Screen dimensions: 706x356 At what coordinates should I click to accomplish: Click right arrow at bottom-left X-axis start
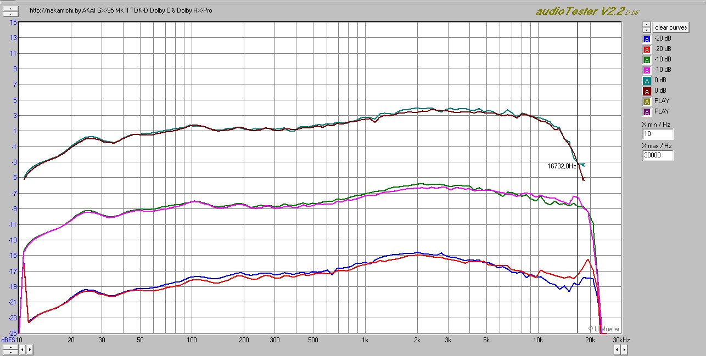point(29,349)
